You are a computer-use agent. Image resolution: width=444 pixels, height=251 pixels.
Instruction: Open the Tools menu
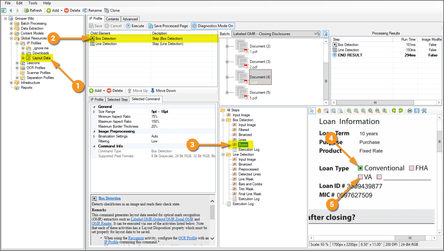pyautogui.click(x=33, y=3)
